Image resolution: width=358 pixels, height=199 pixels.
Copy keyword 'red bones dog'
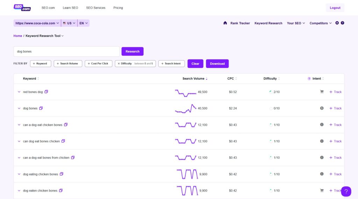46,92
